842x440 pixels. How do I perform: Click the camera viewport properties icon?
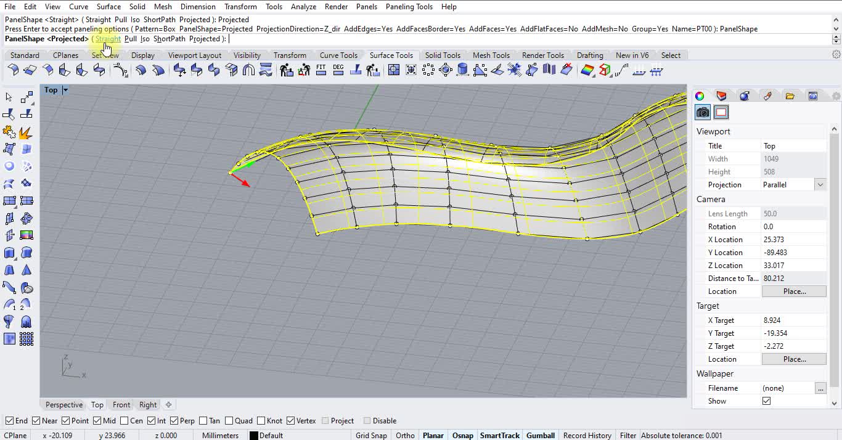pos(703,112)
